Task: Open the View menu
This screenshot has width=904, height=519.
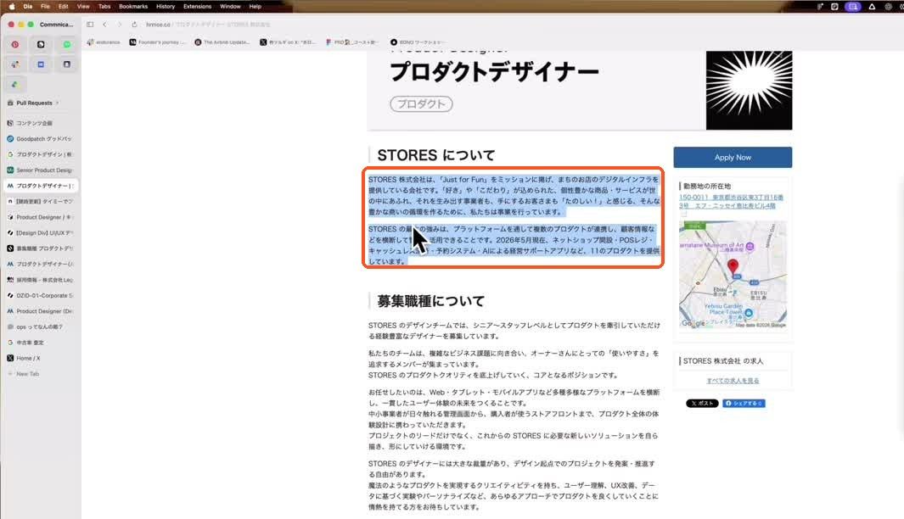Action: pos(83,6)
